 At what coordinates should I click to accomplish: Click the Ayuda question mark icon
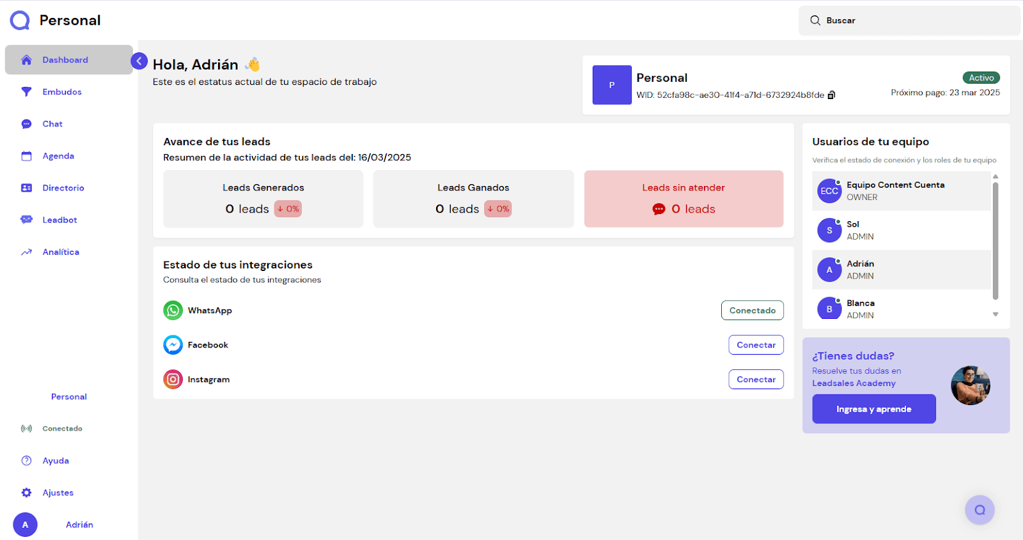26,461
